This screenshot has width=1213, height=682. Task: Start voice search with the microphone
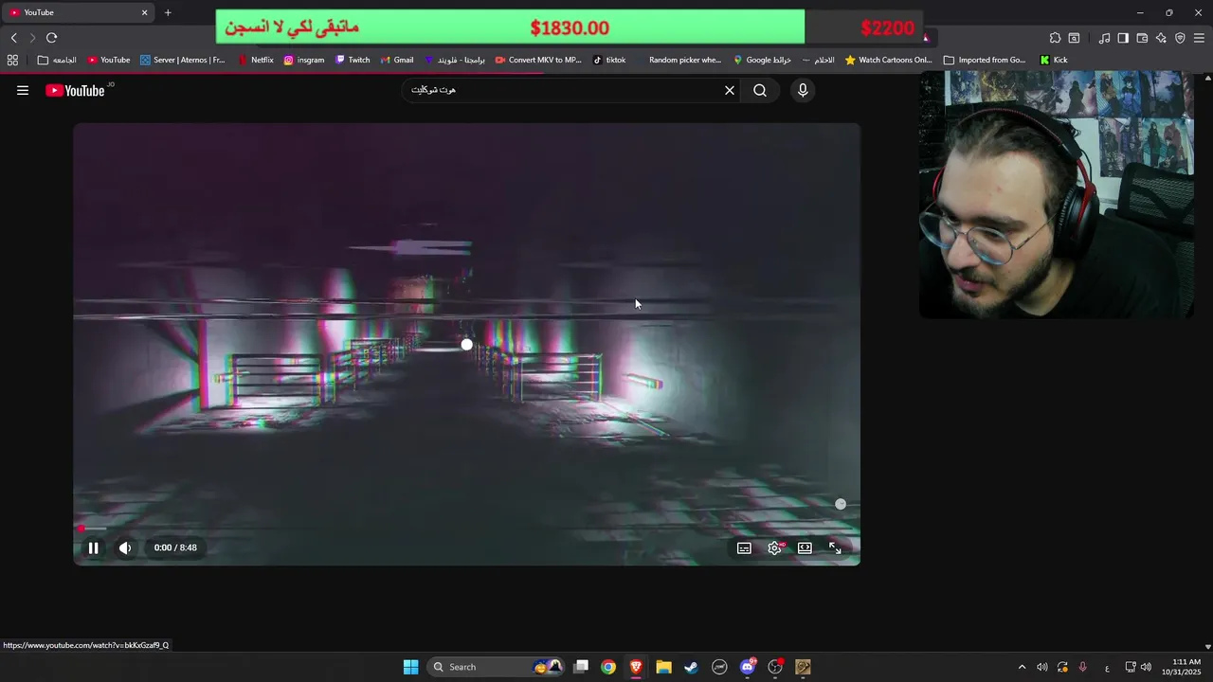803,90
